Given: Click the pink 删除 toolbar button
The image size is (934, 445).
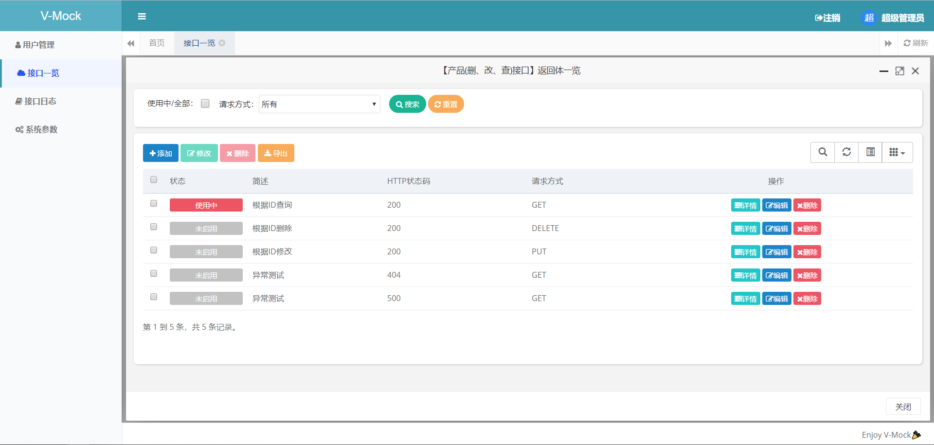Looking at the screenshot, I should tap(237, 153).
